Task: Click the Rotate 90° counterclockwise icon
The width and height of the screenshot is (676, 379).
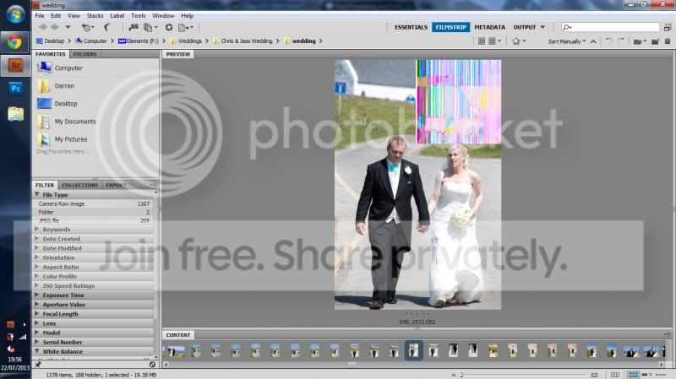Action: [x=608, y=41]
